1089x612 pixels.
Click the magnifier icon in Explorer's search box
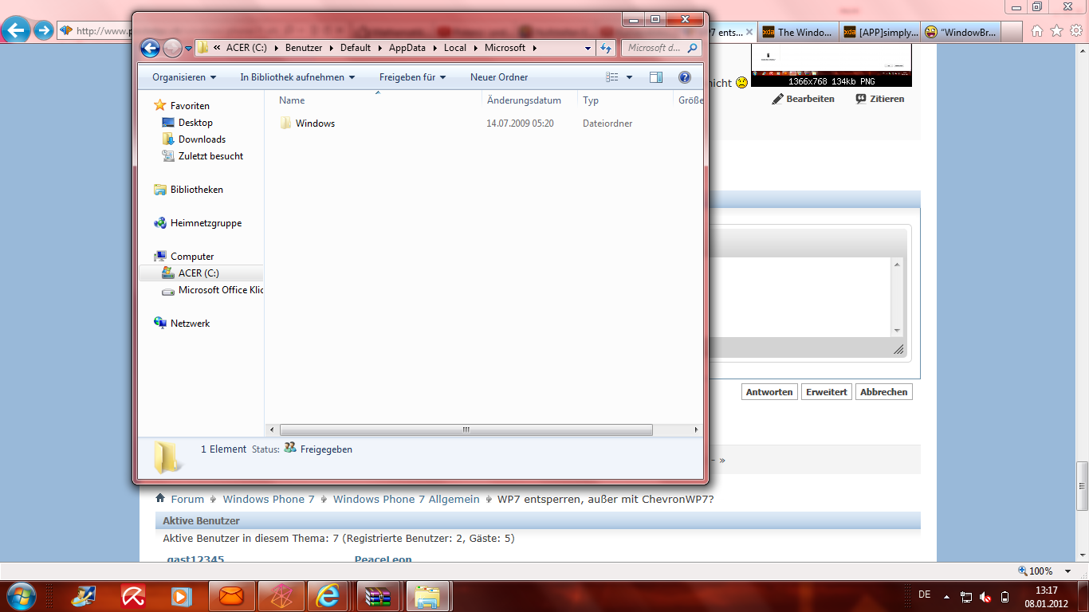(x=692, y=48)
